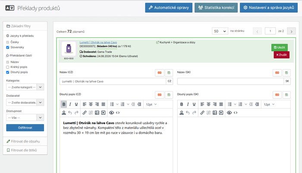302x173 pixels.
Task: Redo the change in the CZ editor
Action: pyautogui.click(x=76, y=113)
